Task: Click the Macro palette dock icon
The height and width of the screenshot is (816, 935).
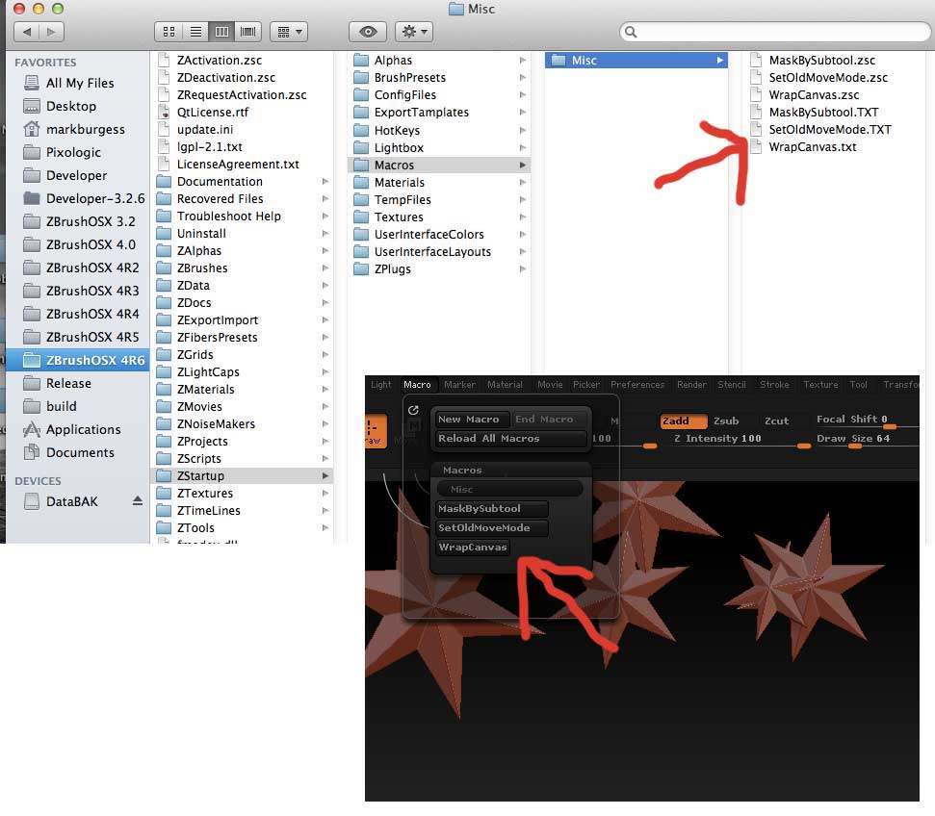Action: [413, 410]
